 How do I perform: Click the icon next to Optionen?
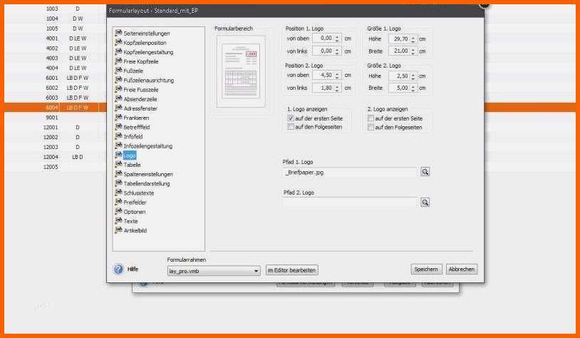click(118, 211)
